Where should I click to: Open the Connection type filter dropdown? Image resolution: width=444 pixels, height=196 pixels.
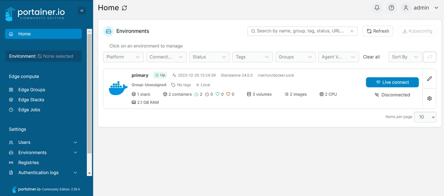pos(166,57)
